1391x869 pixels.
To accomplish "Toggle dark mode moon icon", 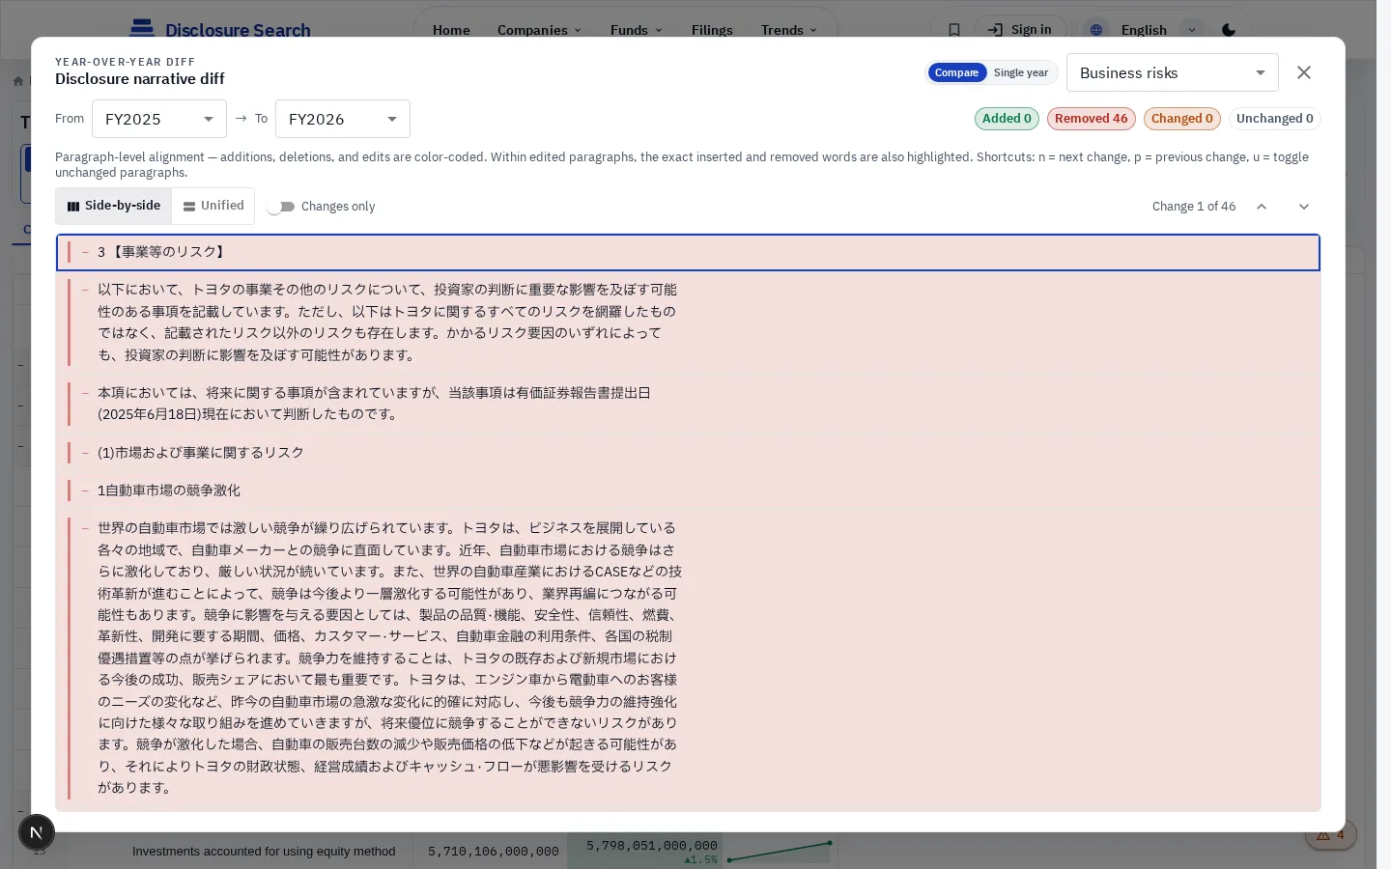I will click(x=1228, y=30).
